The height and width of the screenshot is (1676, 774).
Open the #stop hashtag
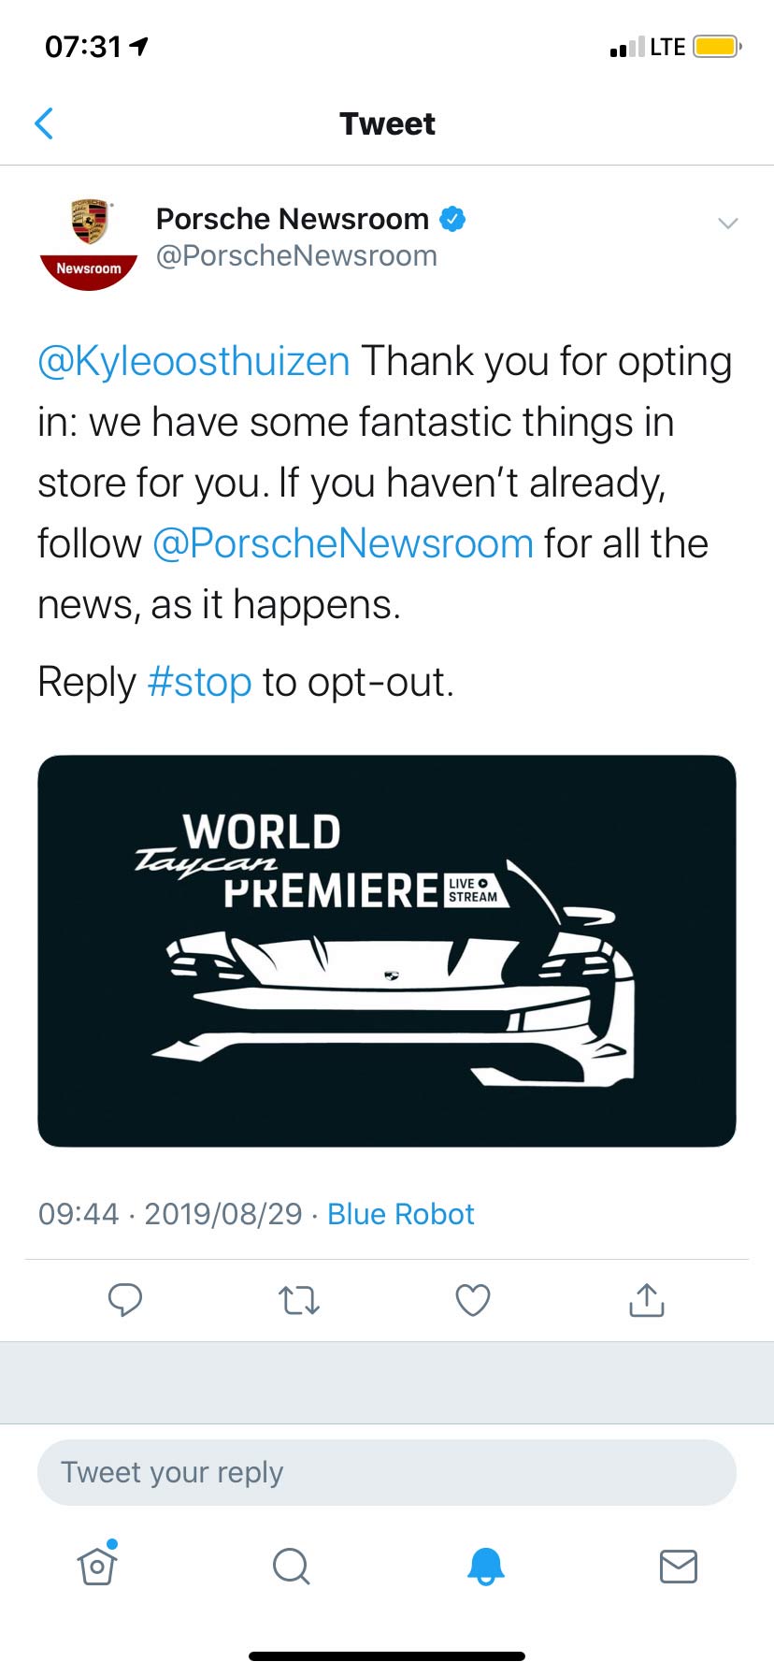(200, 683)
